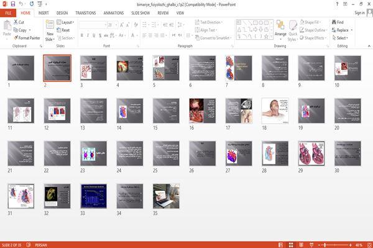The height and width of the screenshot is (248, 373).
Task: Open Arrange options
Action: [280, 30]
